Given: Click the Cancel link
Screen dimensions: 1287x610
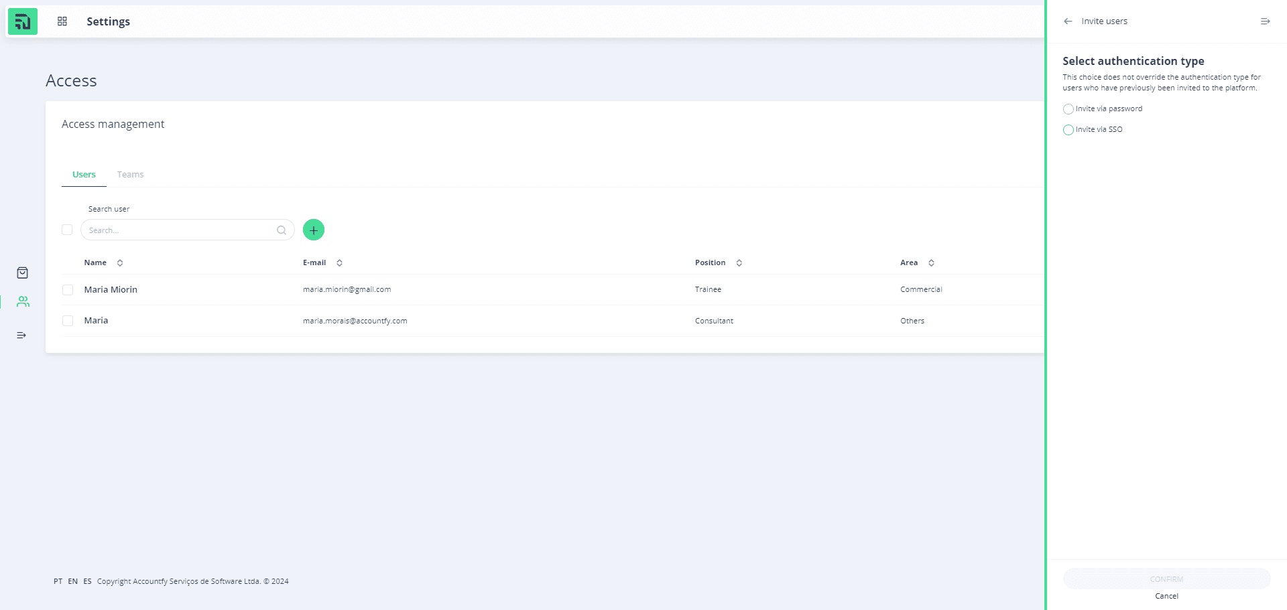Looking at the screenshot, I should point(1166,596).
